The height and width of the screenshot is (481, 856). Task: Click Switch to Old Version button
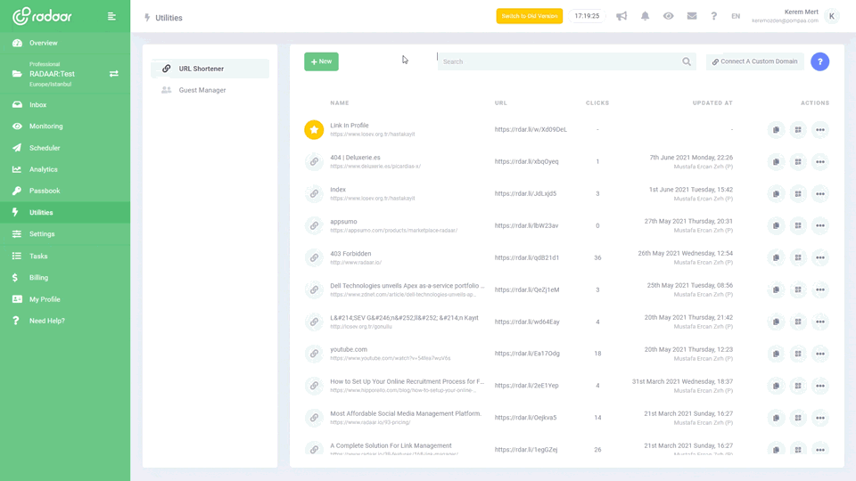pos(530,16)
